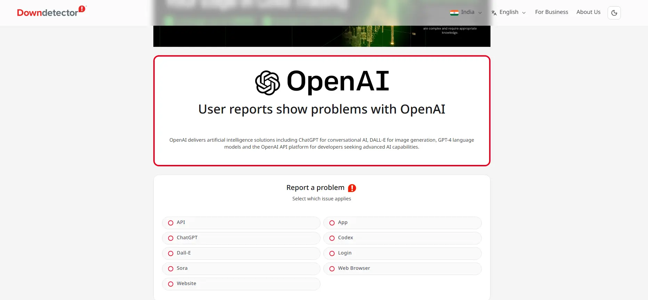Click the language translate icon
648x300 pixels.
[x=494, y=13]
